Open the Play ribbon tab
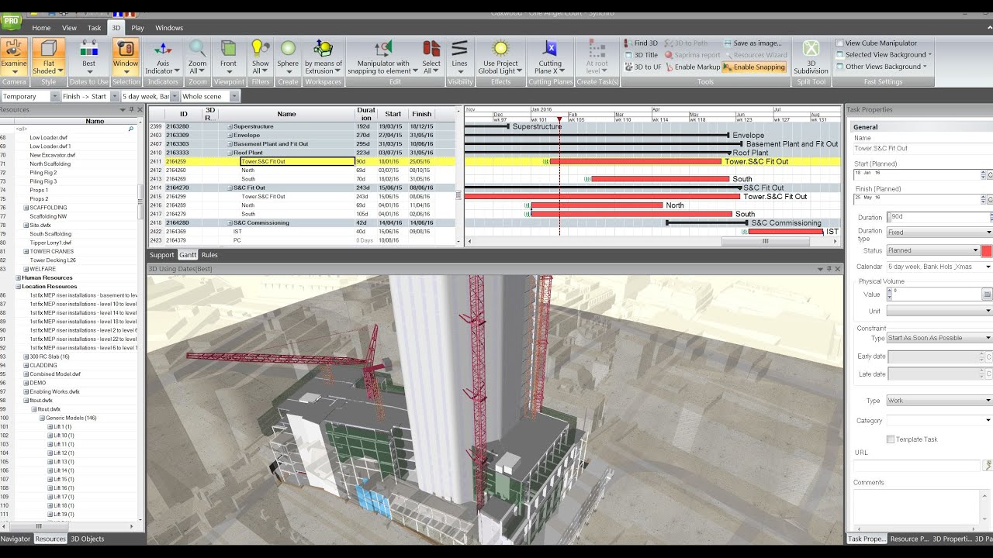 tap(138, 28)
